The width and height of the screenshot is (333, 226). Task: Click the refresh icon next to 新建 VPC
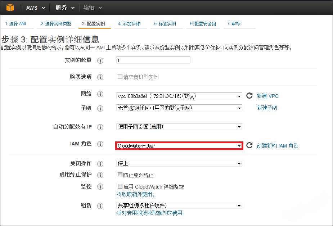pyautogui.click(x=249, y=96)
